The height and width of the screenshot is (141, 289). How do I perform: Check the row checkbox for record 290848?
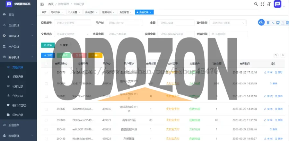46,96
